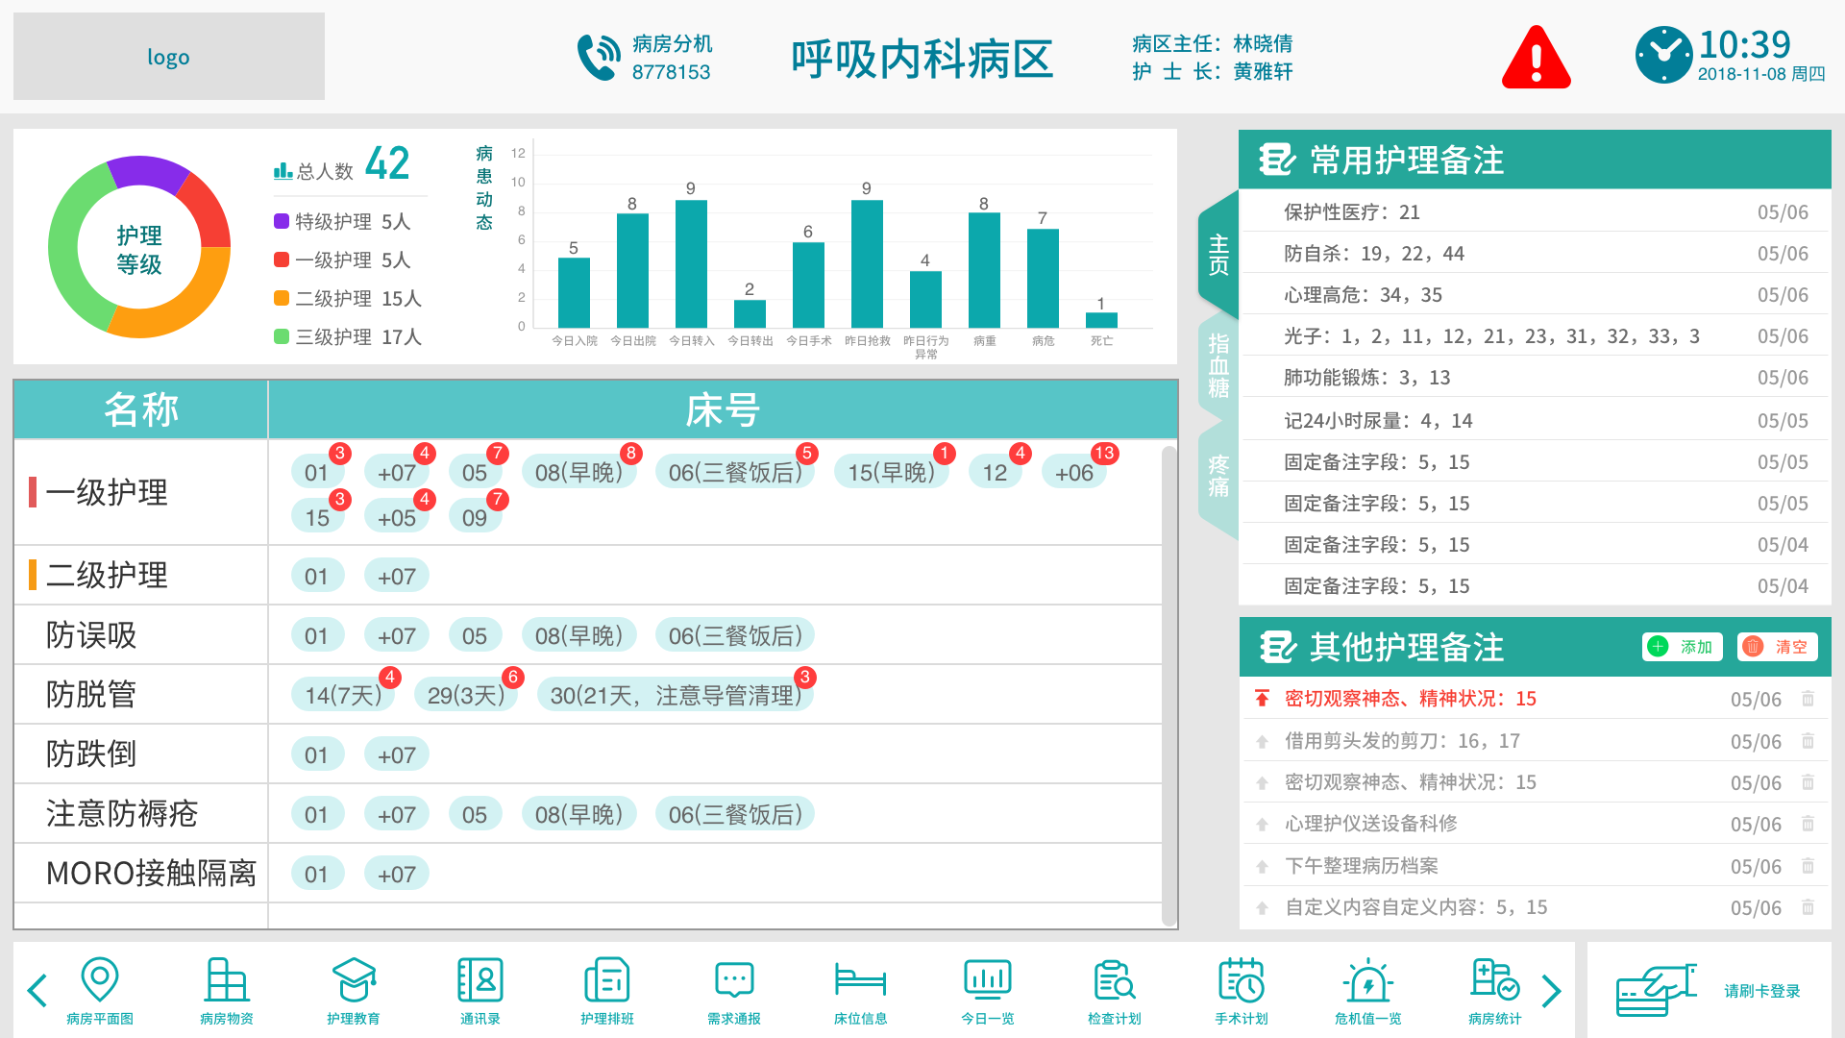Click the logo placeholder
Viewport: 1845px width, 1038px height.
tap(169, 57)
